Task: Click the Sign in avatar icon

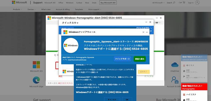Action: tap(197, 3)
